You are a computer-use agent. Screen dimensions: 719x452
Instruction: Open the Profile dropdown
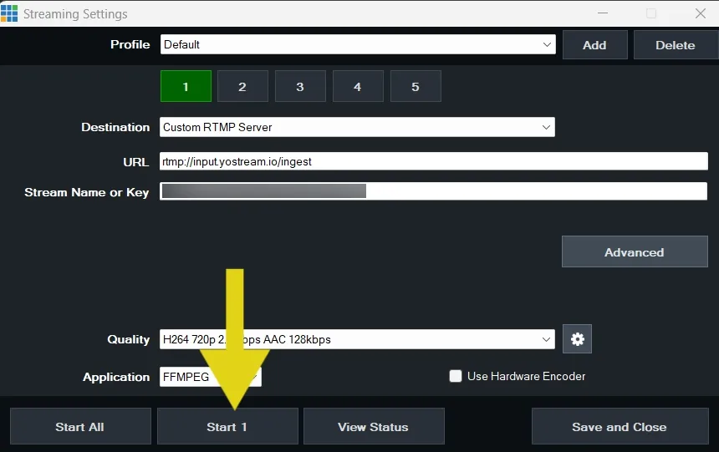pyautogui.click(x=358, y=44)
